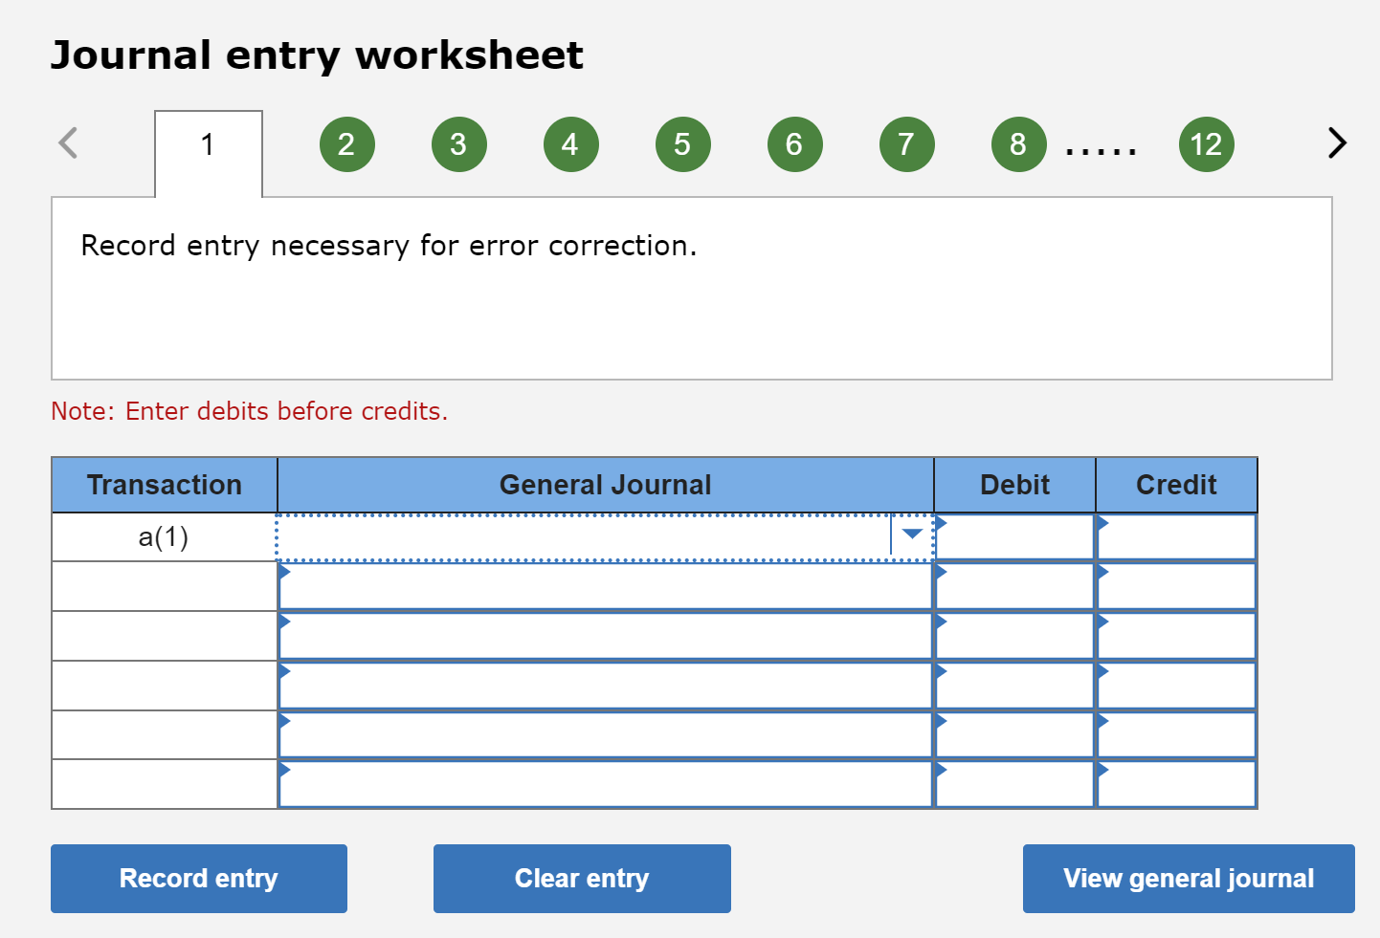Click the a(1) row Debit cell

(1014, 537)
